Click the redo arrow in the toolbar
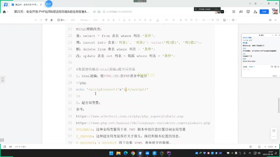Screen dimensions: 280x157 click(x=41, y=20)
